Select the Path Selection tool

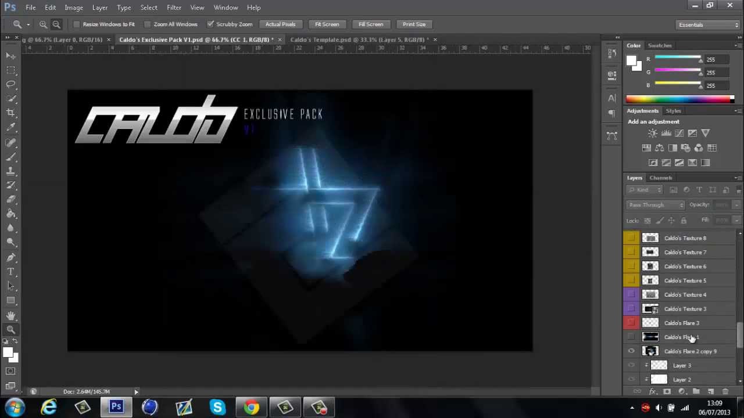(11, 286)
